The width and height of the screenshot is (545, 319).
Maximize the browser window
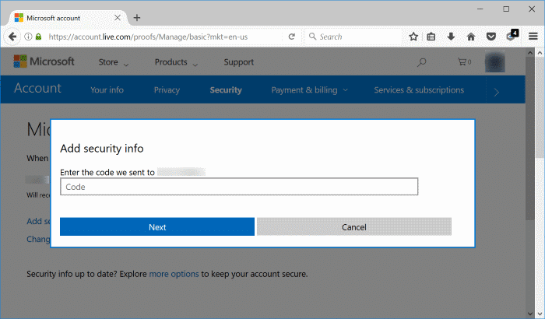coord(506,9)
